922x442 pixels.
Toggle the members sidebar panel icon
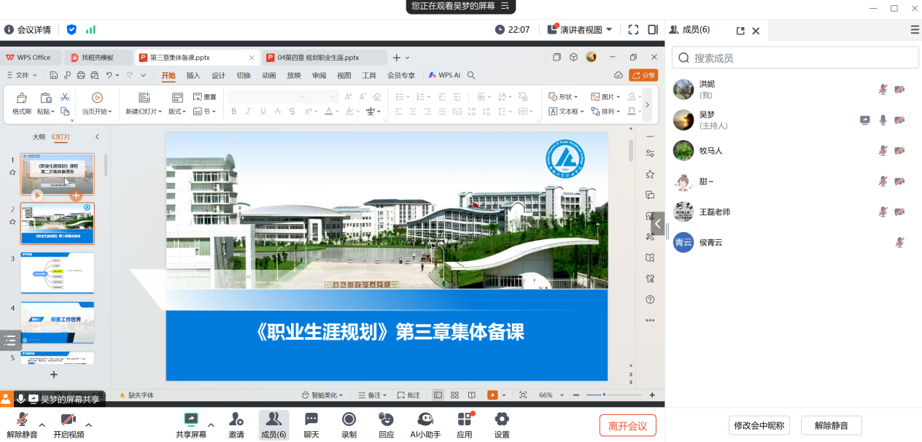coord(653,30)
